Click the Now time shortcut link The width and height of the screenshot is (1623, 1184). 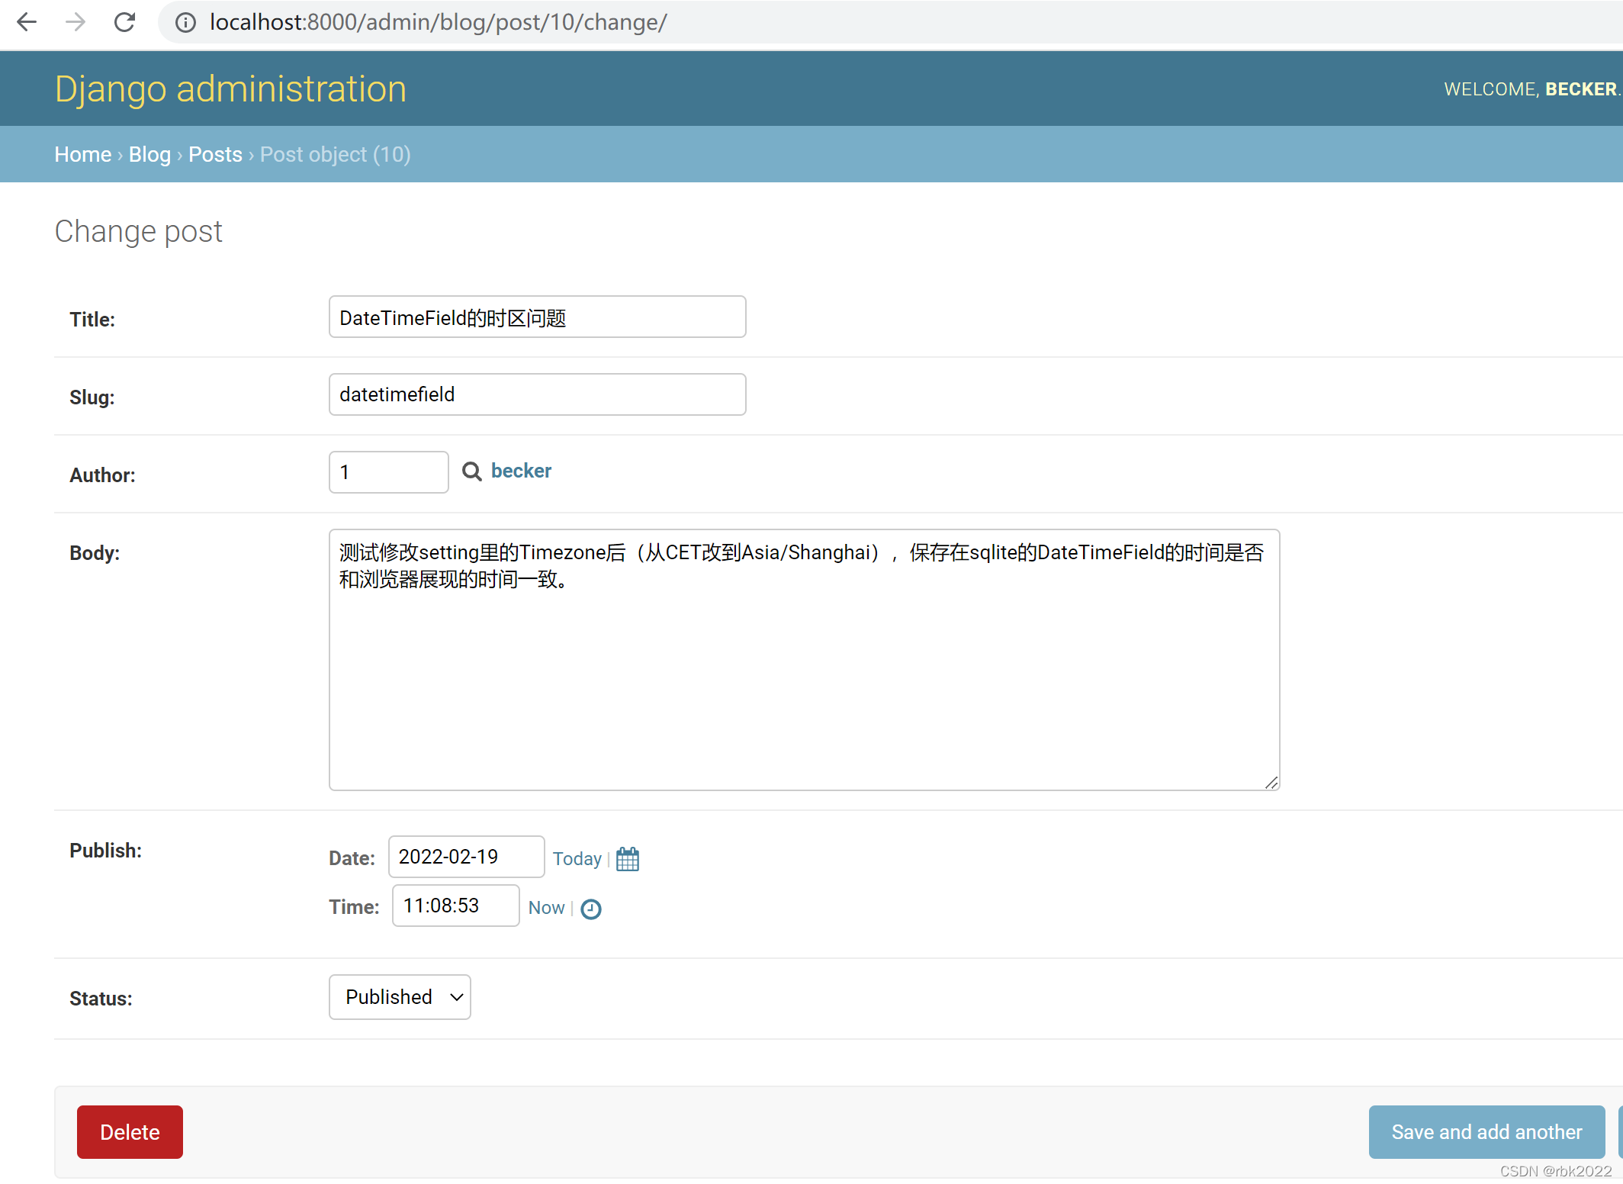pos(546,907)
